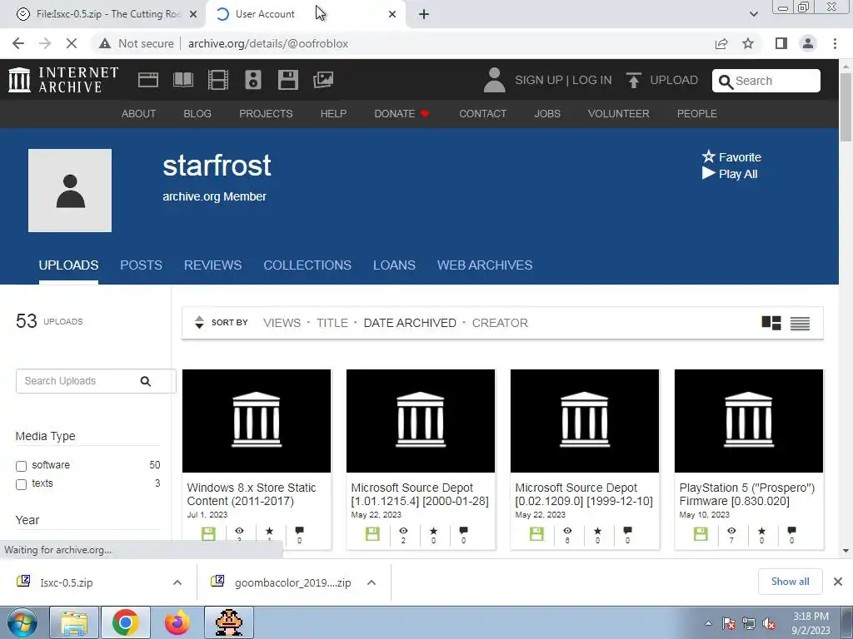Open the Video film-strip icon
Viewport: 853px width, 639px height.
coord(218,80)
